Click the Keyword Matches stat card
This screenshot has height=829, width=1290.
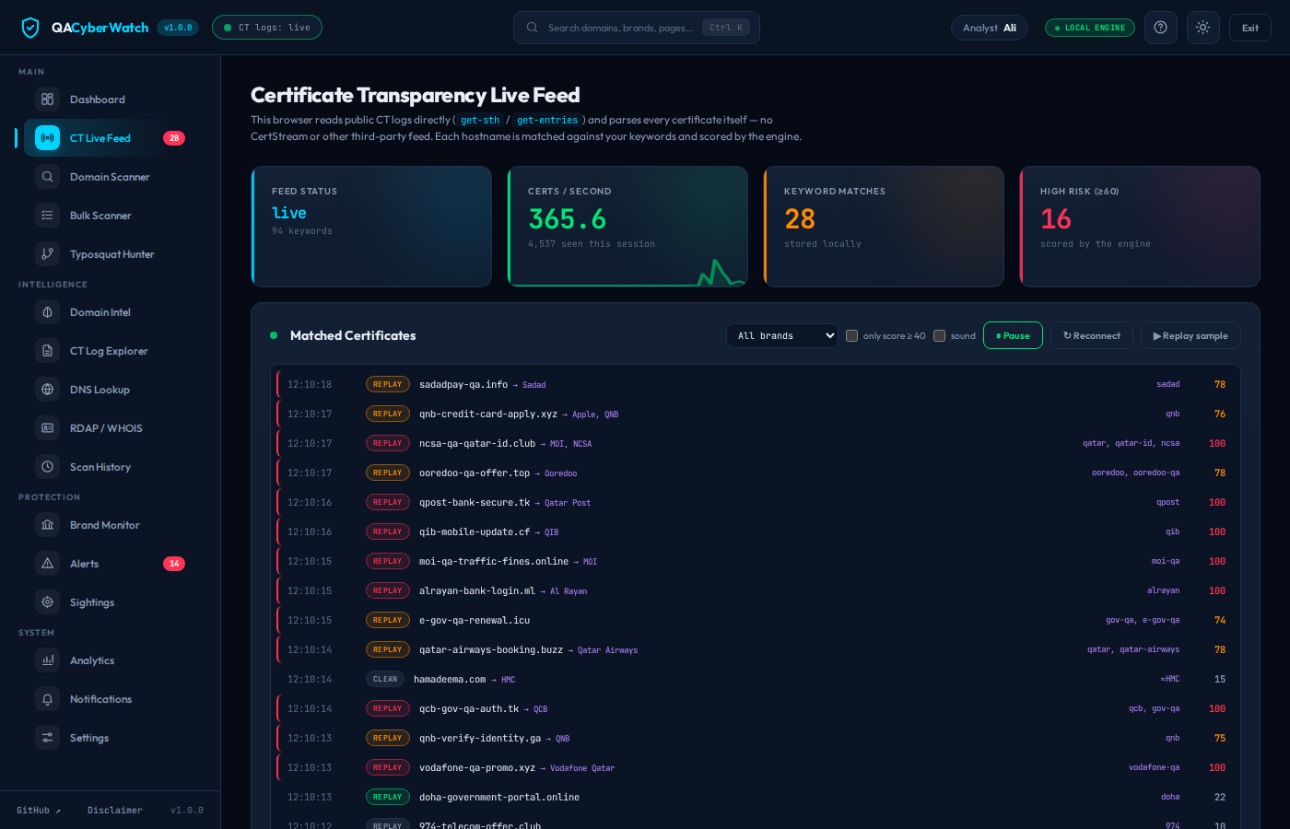[x=884, y=227]
